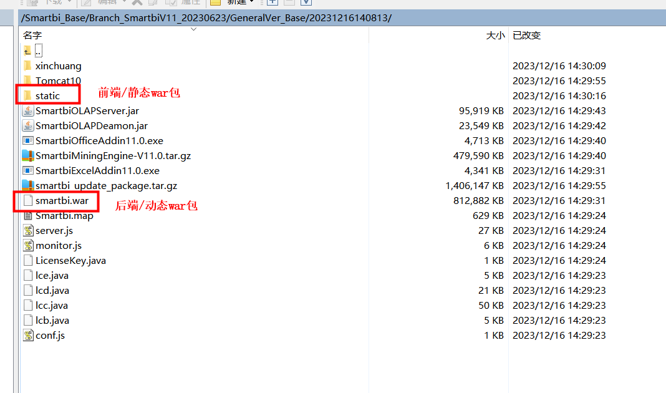Select file name lcd.java
The height and width of the screenshot is (393, 666).
[52, 291]
